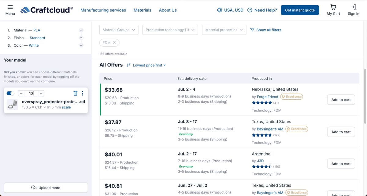Click the $40.81 price text
367x196 pixels.
tap(113, 186)
